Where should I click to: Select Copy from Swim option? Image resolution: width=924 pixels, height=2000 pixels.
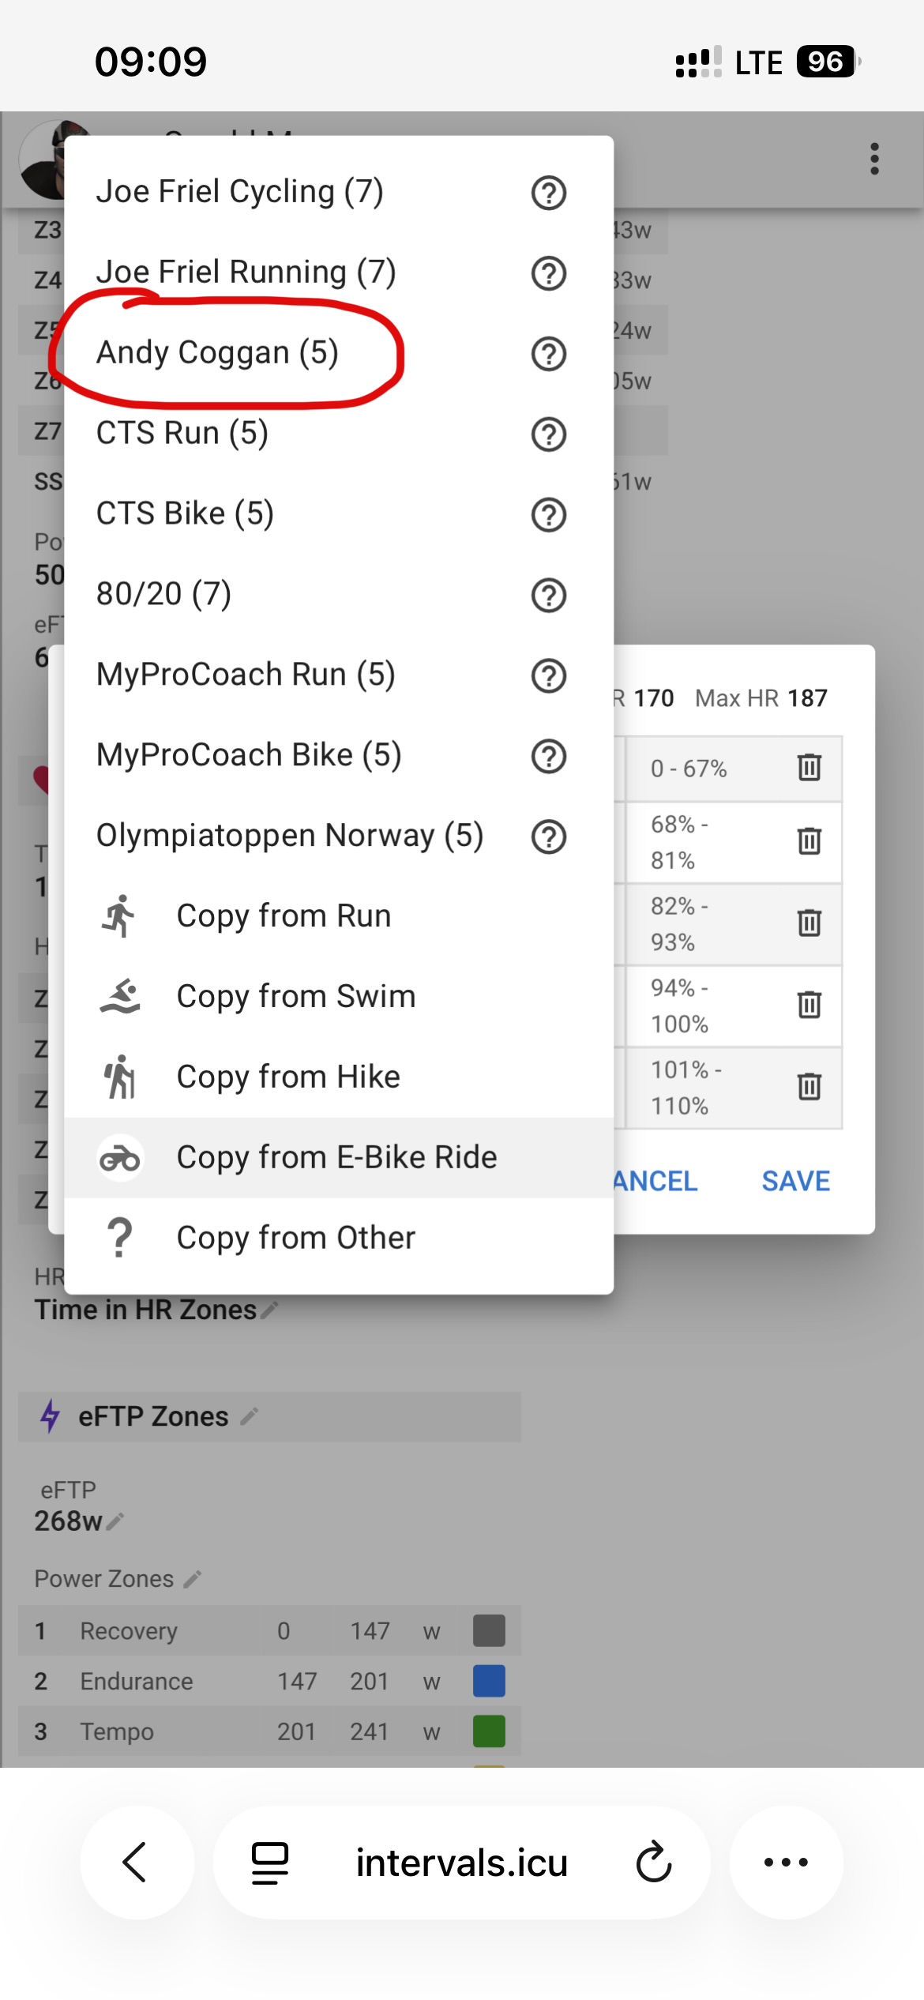295,997
